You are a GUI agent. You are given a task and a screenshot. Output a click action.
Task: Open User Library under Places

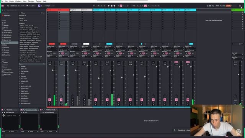[8, 70]
